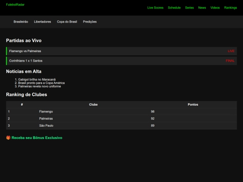
Task: Open the Gabigol brilha no Maracanã story
Action: click(37, 80)
